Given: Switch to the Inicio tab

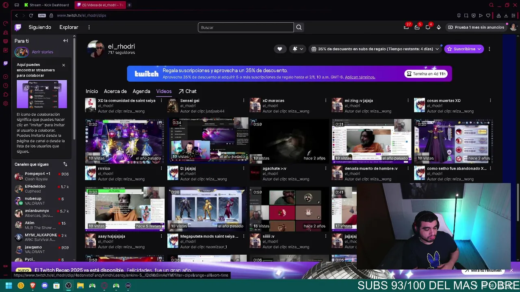Looking at the screenshot, I should (92, 91).
